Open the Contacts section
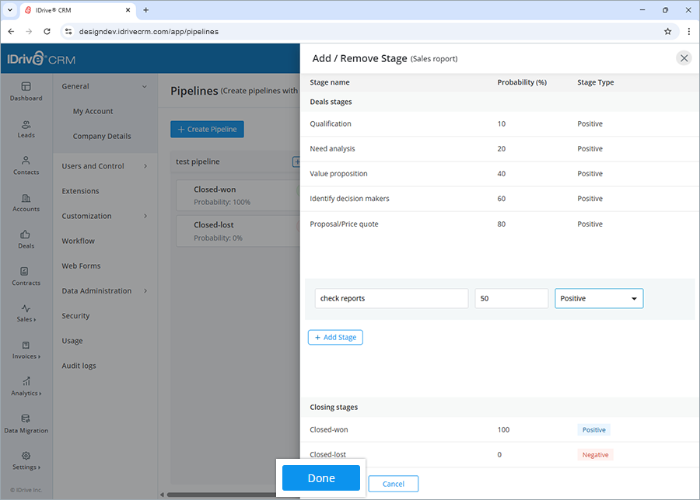This screenshot has width=700, height=500. [x=26, y=166]
